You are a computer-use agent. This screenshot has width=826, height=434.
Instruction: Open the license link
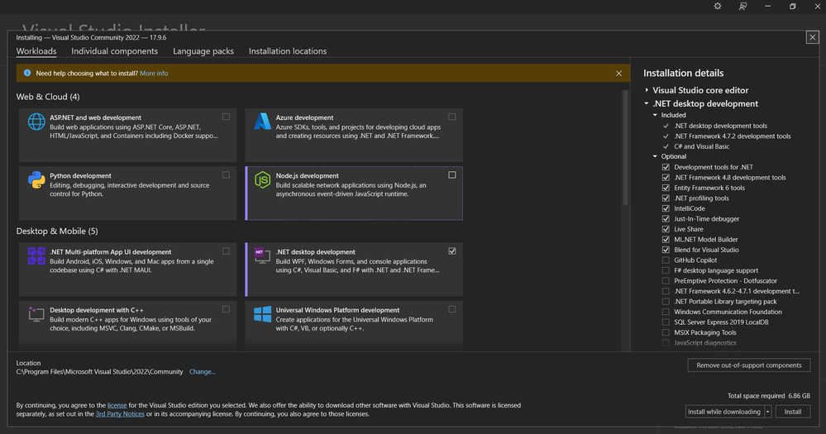(x=117, y=405)
